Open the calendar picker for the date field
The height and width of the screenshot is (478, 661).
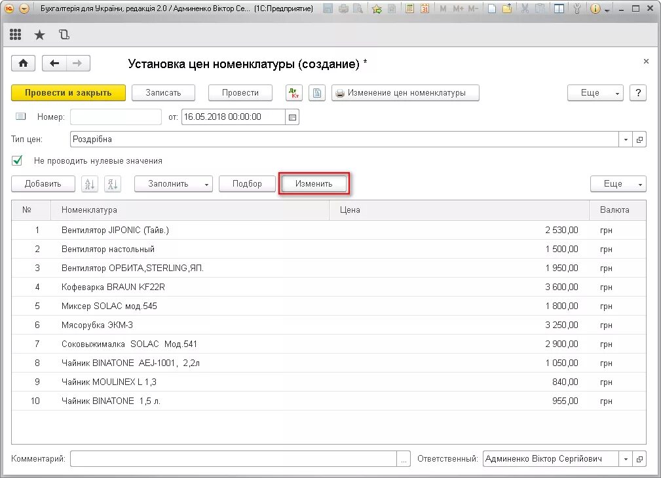[292, 117]
